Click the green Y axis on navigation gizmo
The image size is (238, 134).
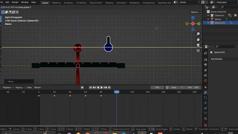(199, 24)
